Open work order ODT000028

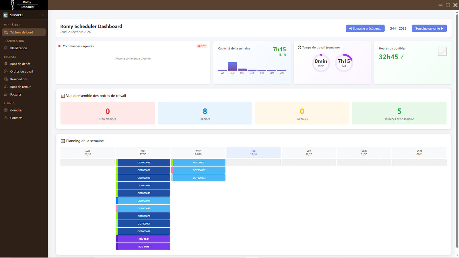click(143, 231)
